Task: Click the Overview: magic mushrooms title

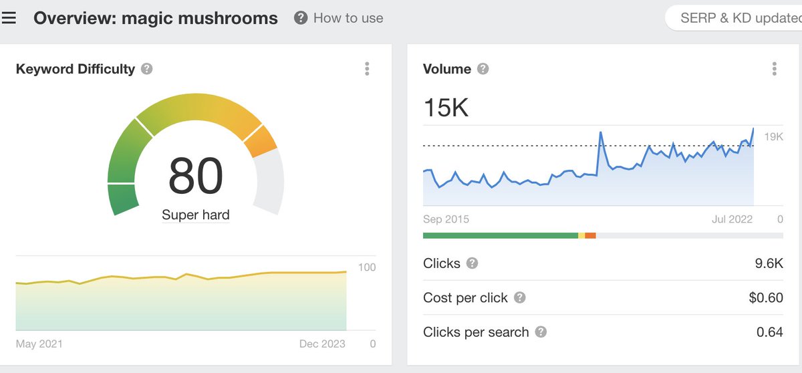Action: pyautogui.click(x=156, y=18)
